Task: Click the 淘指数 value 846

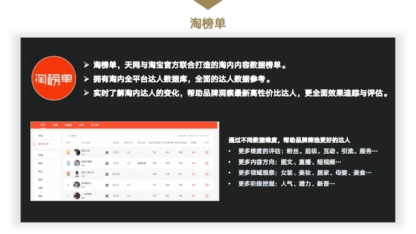Action: (x=194, y=185)
